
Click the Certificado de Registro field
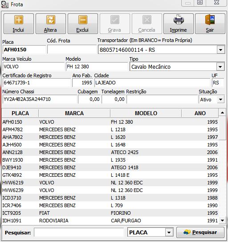(x=37, y=83)
